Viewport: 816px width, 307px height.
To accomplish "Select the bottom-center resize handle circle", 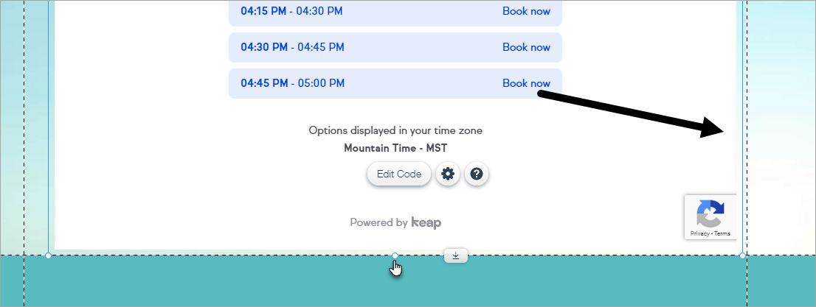I will click(395, 255).
